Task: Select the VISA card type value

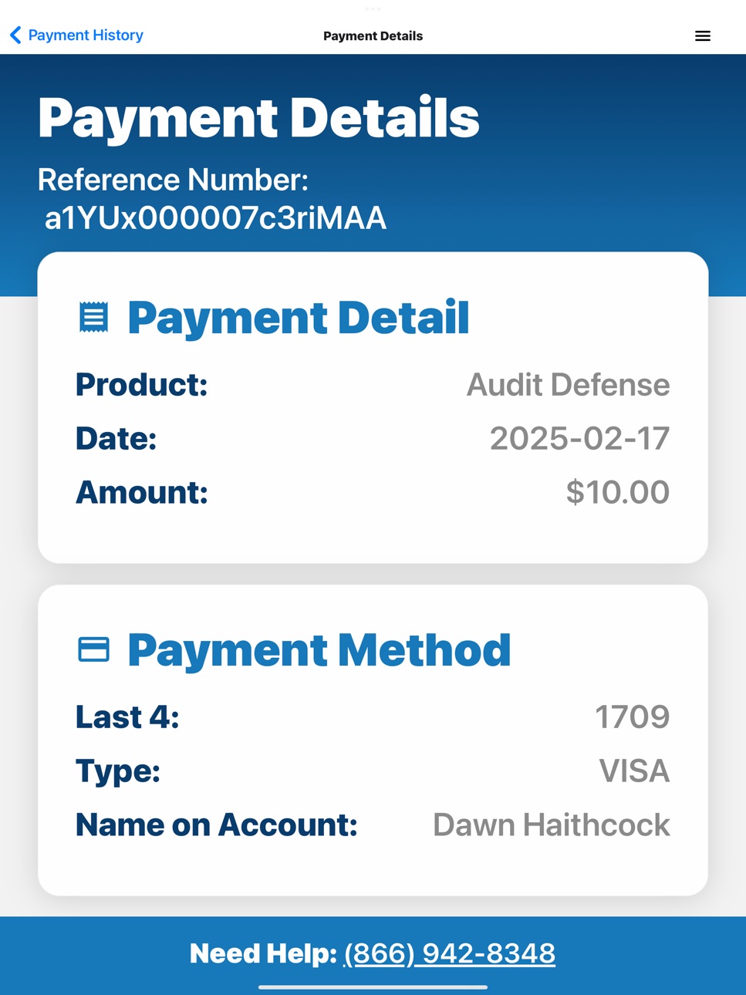Action: click(x=634, y=771)
